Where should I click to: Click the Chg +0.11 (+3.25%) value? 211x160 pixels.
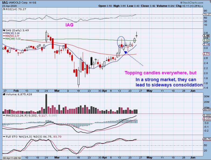[188, 6]
